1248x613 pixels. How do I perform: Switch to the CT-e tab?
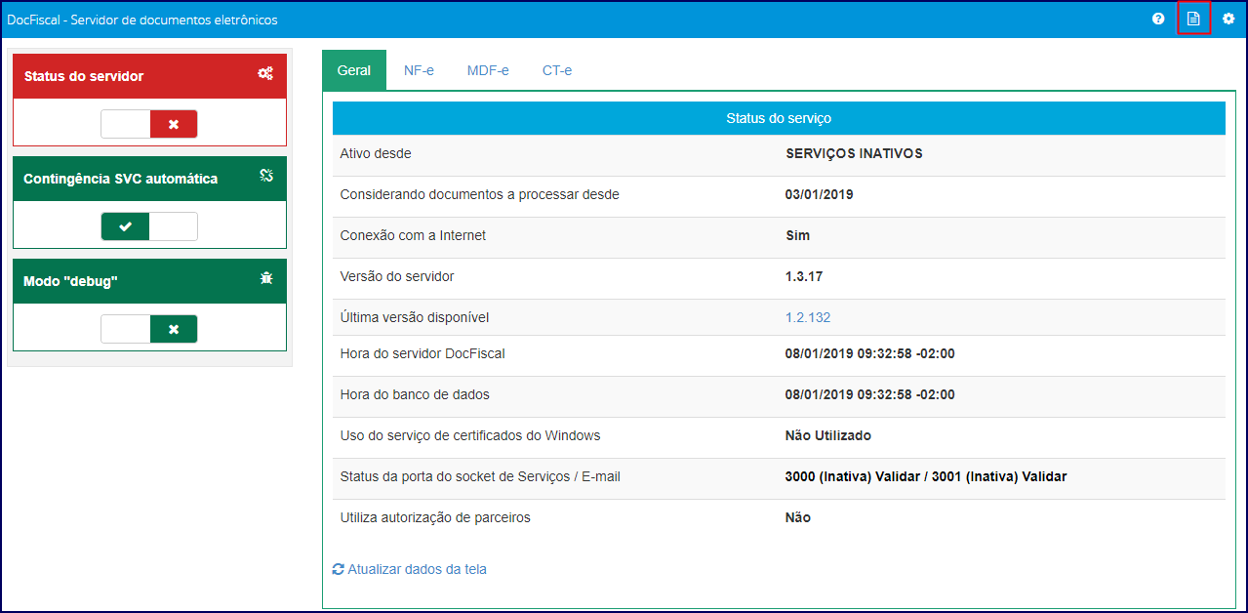[x=557, y=70]
